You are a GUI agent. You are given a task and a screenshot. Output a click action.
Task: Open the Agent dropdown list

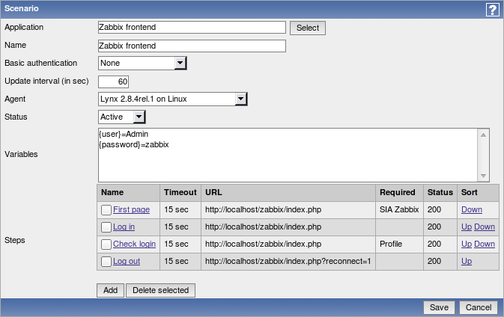tap(172, 99)
